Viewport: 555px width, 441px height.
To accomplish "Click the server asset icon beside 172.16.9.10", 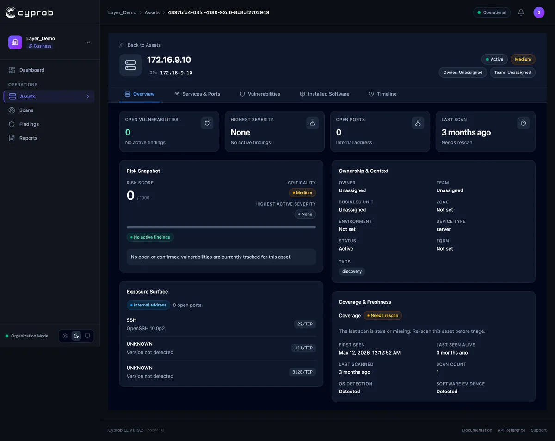I will point(130,65).
